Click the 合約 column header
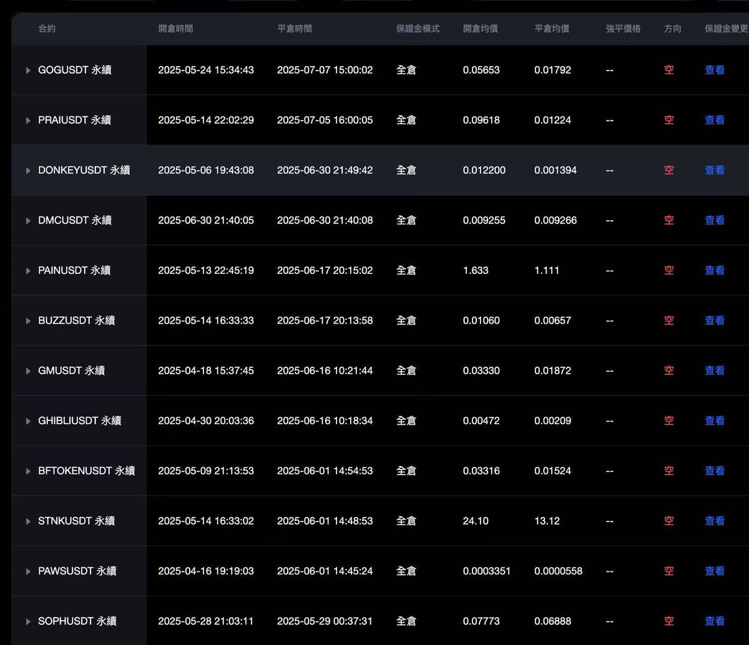Image resolution: width=749 pixels, height=645 pixels. 47,29
